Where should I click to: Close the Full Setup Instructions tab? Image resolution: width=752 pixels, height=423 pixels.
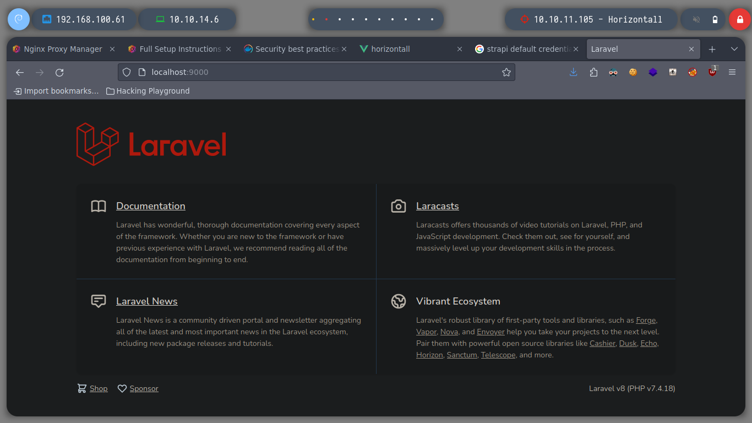[228, 49]
